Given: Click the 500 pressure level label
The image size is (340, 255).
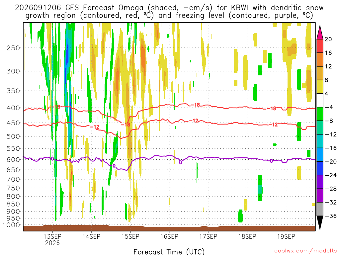Looking at the screenshot, I should 13,136.
